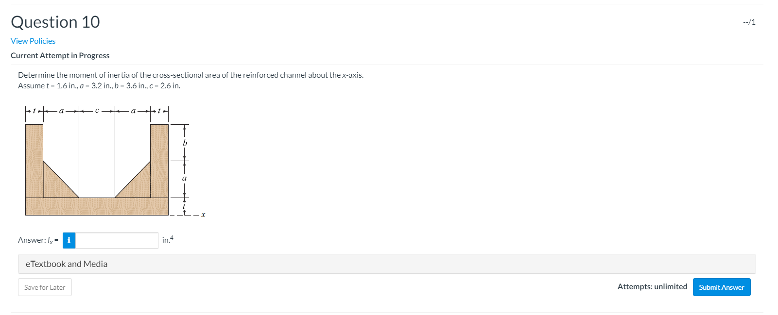
Task: Save the attempt using Save for Later
Action: [x=44, y=287]
